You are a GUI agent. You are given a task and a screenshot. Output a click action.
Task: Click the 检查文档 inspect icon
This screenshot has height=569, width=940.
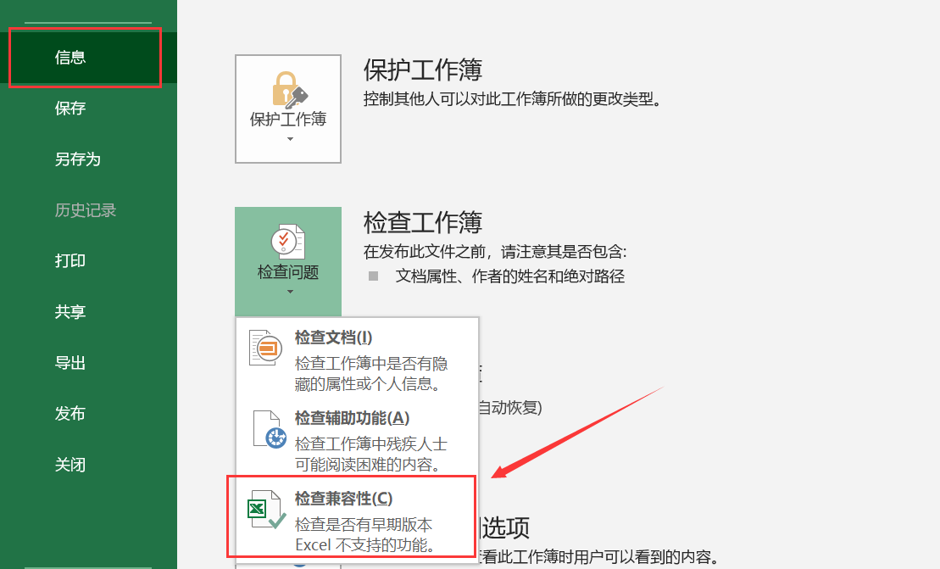point(265,348)
